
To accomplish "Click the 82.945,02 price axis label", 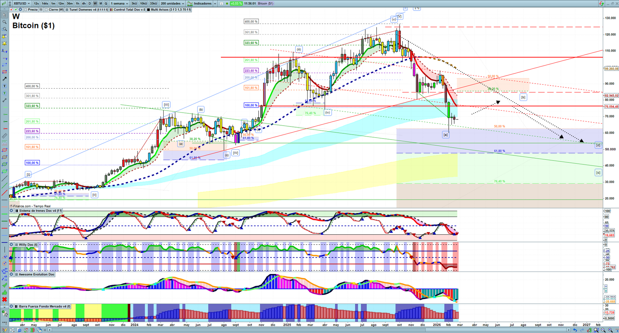I will [x=611, y=96].
